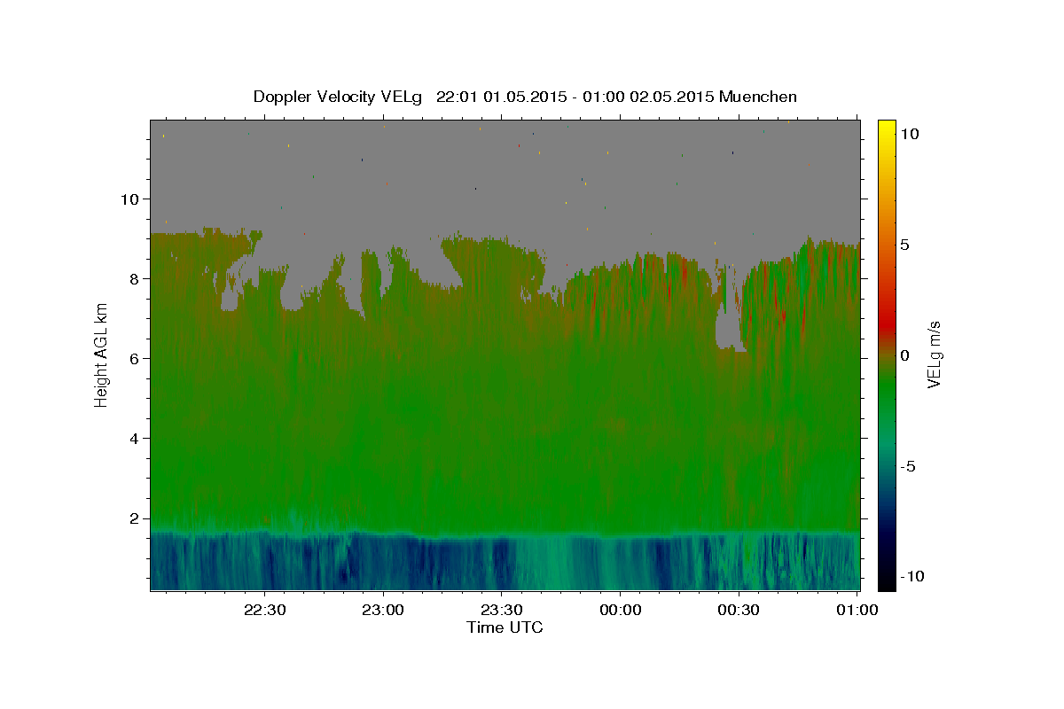Click the colorbar label '5'
Image resolution: width=1064 pixels, height=709 pixels.
tap(904, 244)
